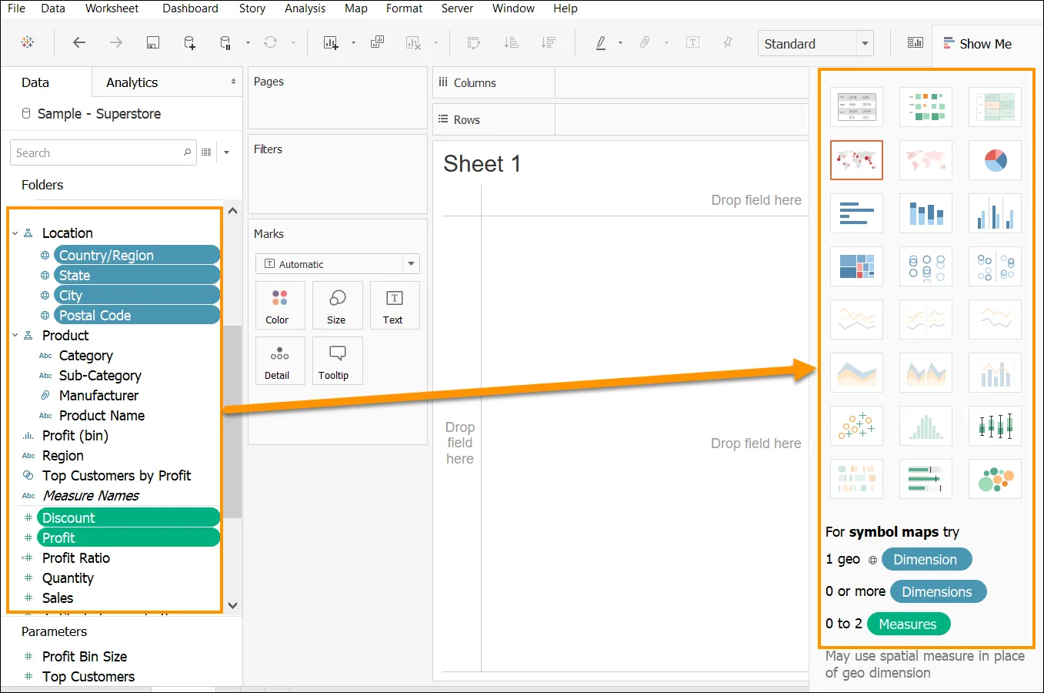The height and width of the screenshot is (693, 1044).
Task: Click the Show mark labels icon
Action: tap(692, 42)
